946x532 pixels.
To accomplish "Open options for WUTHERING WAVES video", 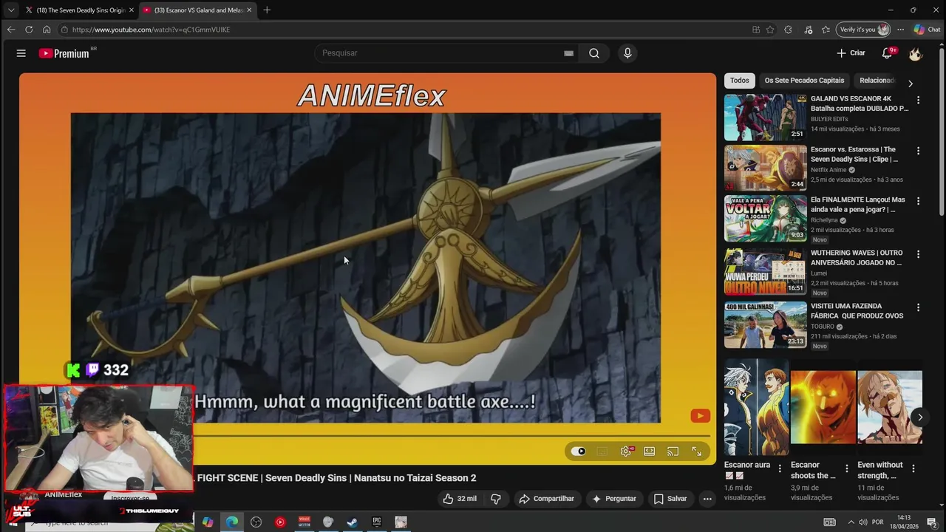I will tap(919, 254).
